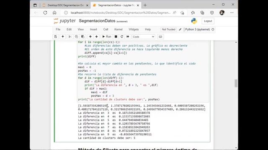Open the View menu
The width and height of the screenshot is (268, 150).
81,30
